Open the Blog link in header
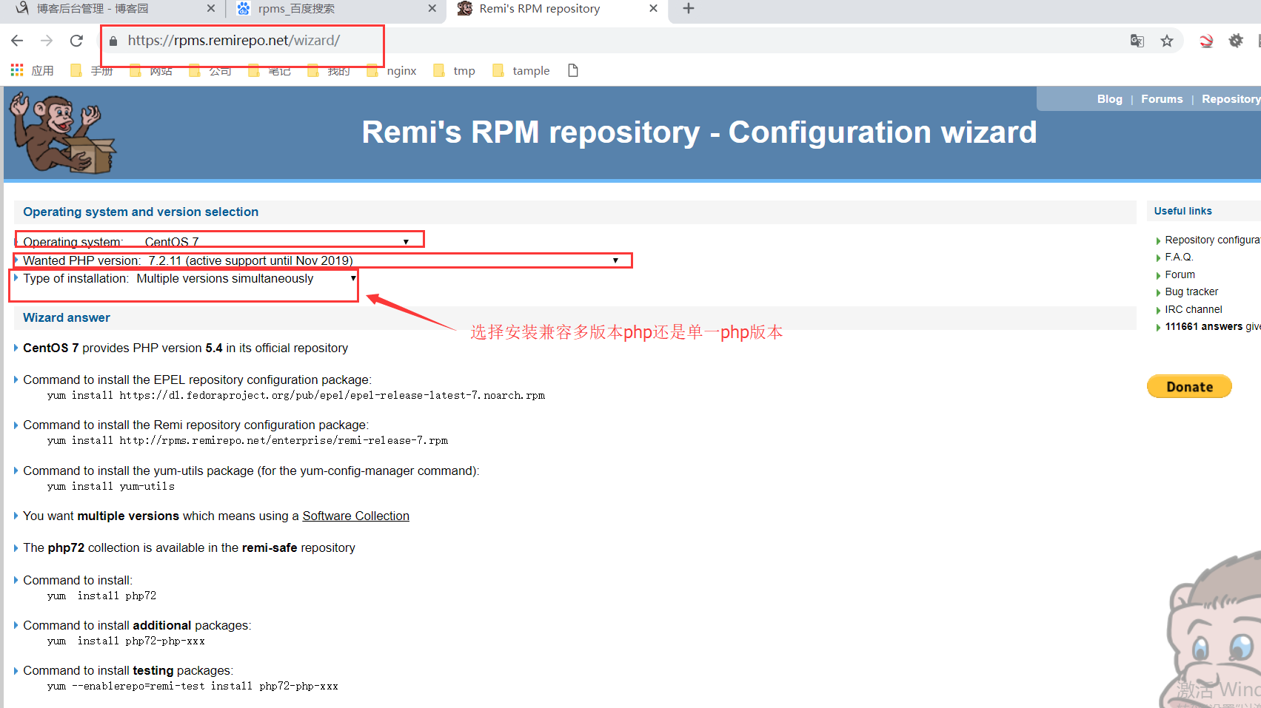 (1109, 99)
